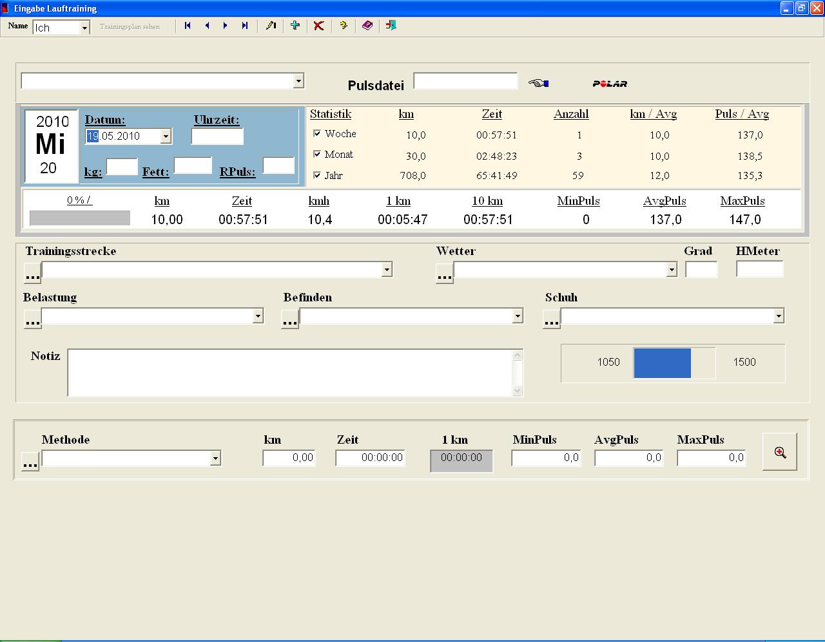Disable the Jahr statistics checkbox

coord(317,175)
